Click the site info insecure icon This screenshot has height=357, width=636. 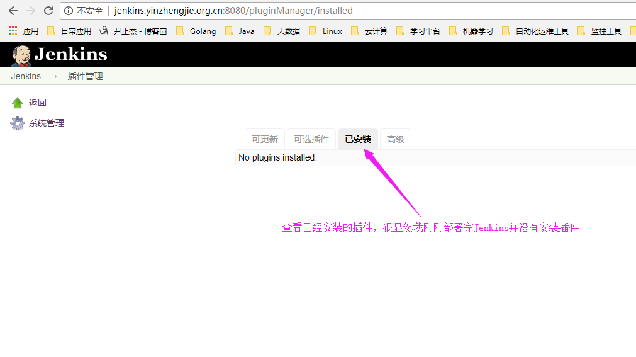69,11
